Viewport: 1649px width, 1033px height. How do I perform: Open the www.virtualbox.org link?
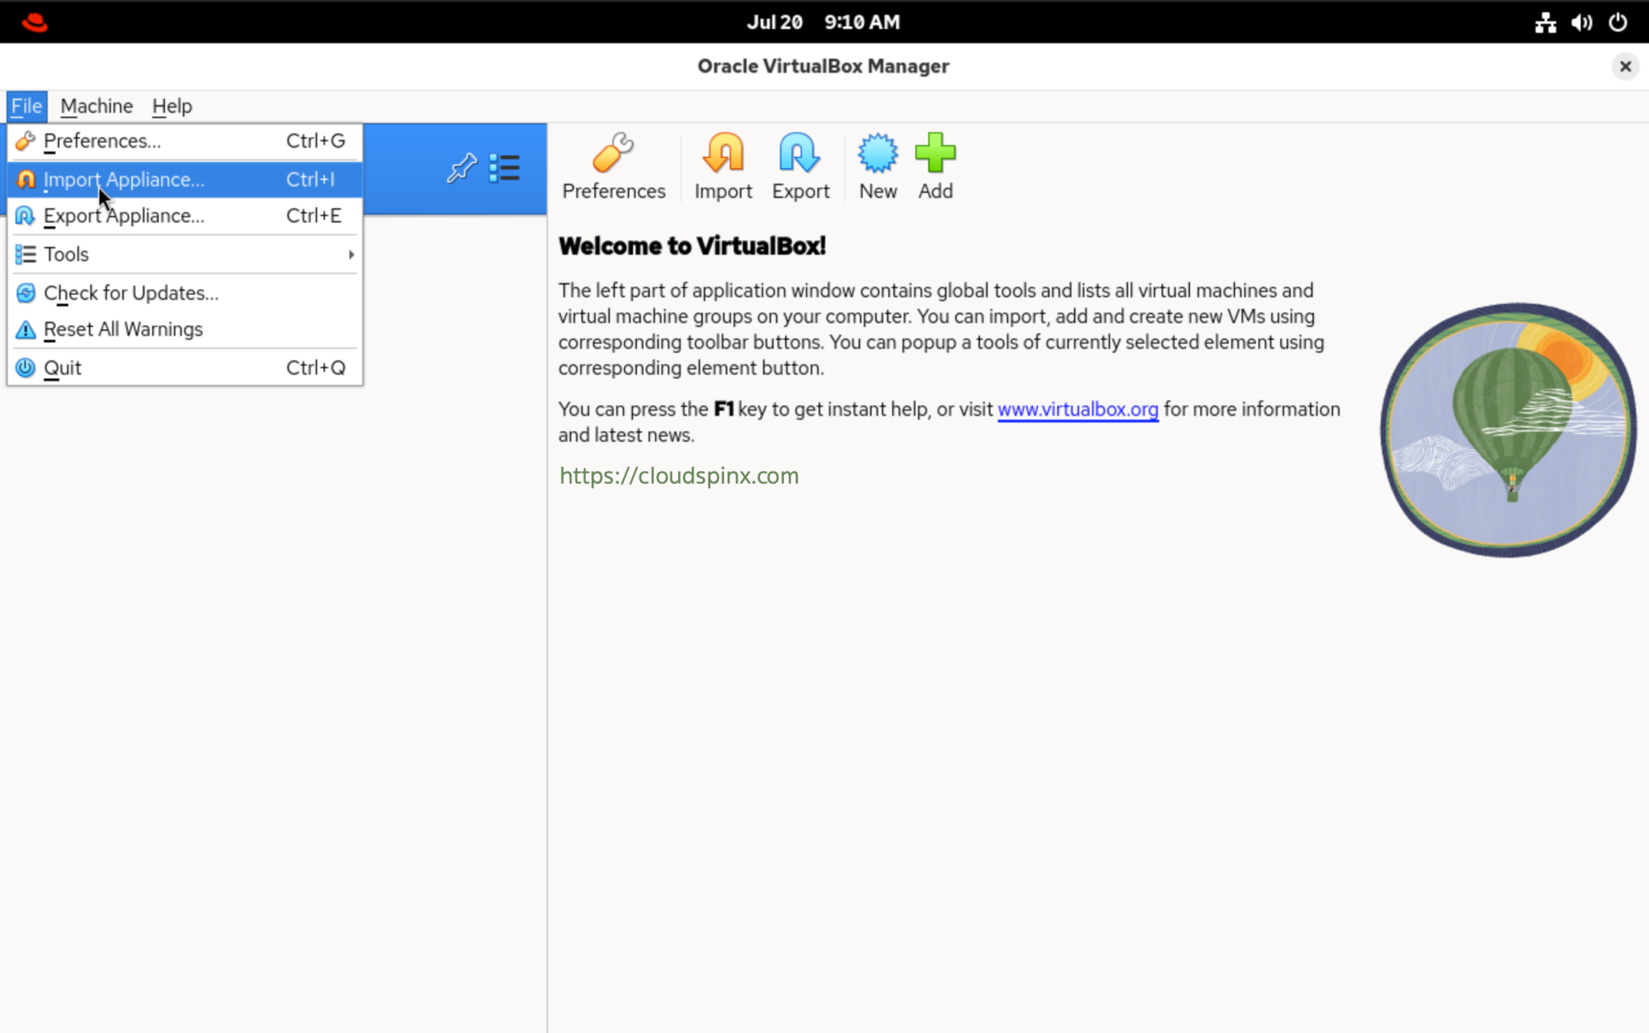[x=1078, y=409]
